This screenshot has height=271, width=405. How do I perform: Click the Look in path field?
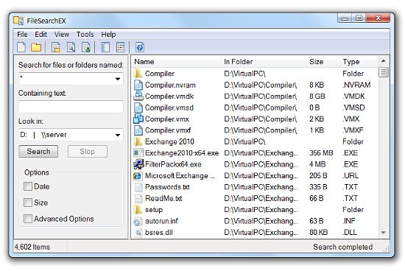pyautogui.click(x=66, y=135)
